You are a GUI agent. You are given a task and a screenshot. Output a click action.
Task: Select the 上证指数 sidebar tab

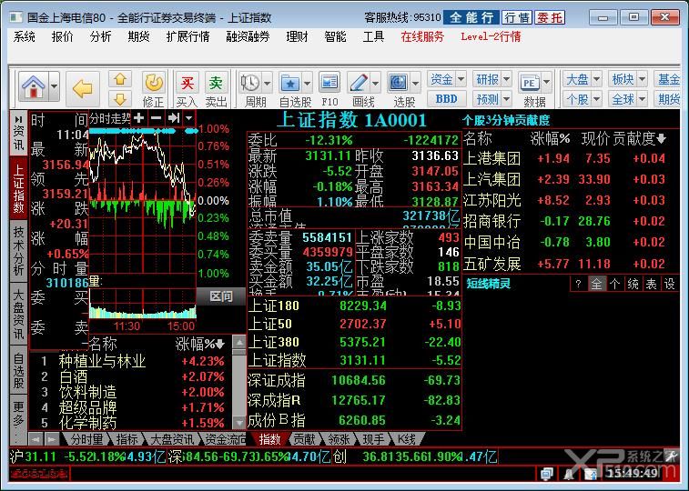(x=18, y=187)
